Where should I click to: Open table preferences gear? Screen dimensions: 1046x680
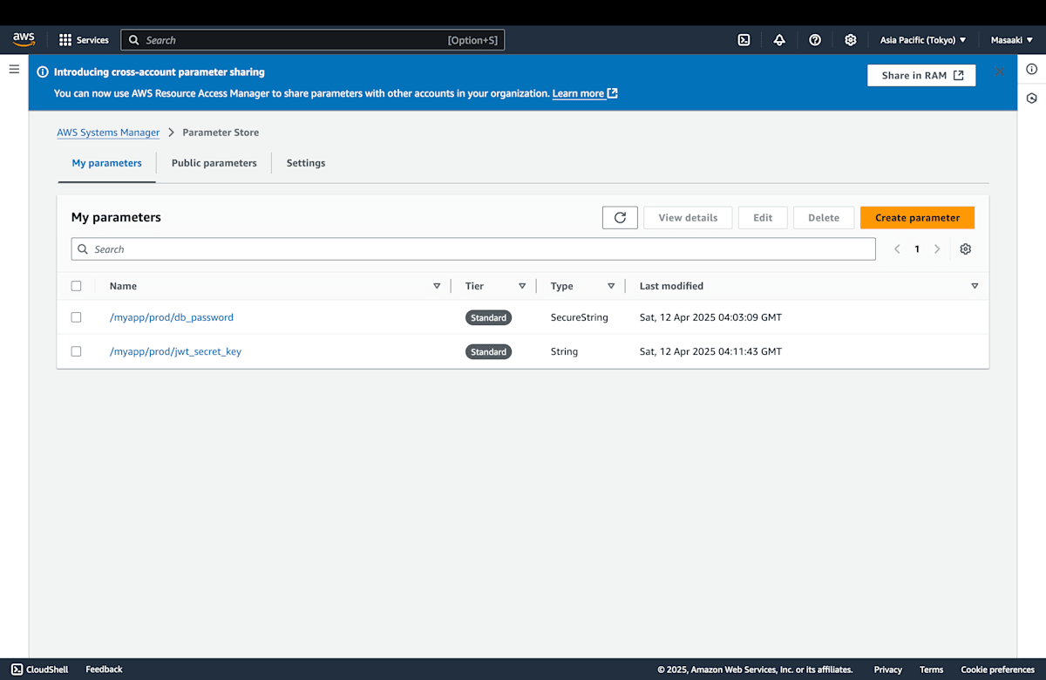point(965,249)
